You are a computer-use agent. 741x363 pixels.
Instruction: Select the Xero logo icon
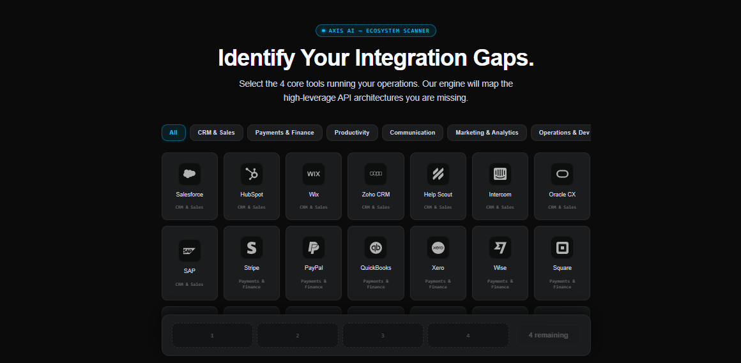438,248
